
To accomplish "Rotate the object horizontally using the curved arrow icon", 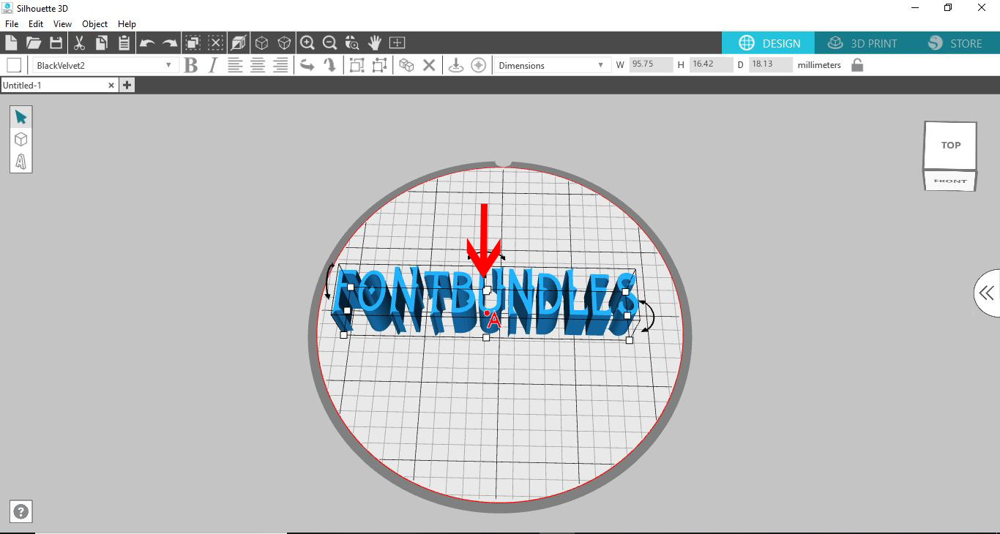I will [x=307, y=65].
